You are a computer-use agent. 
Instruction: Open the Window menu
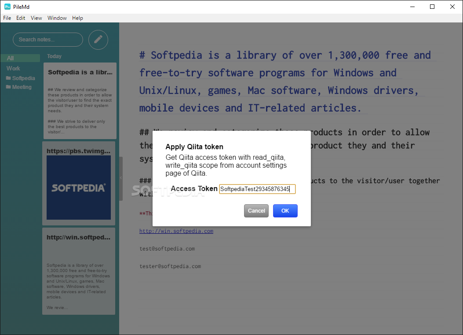pyautogui.click(x=57, y=18)
